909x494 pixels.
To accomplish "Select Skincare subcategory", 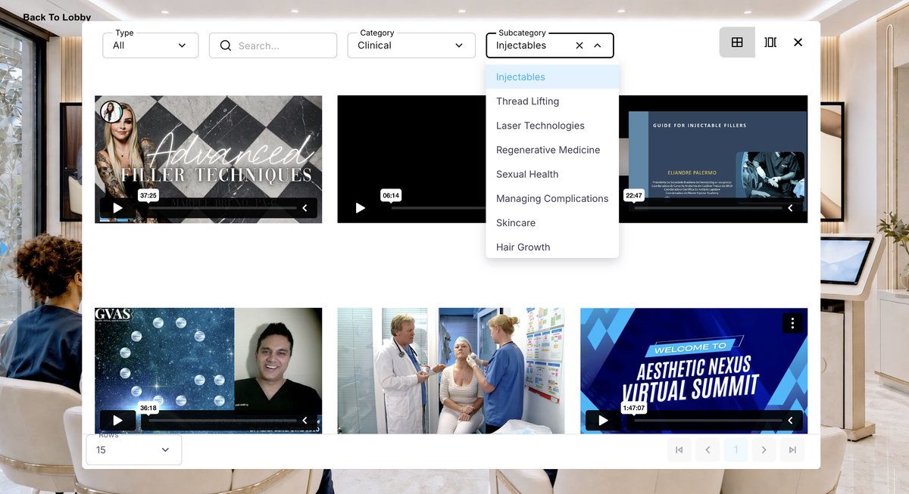I will (552, 222).
